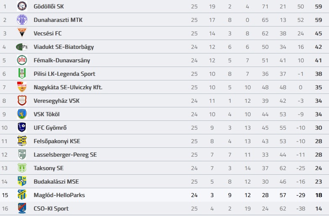This screenshot has height=216, width=329.
Task: Select the Felsőpakonyi KSE crest
Action: click(x=22, y=141)
